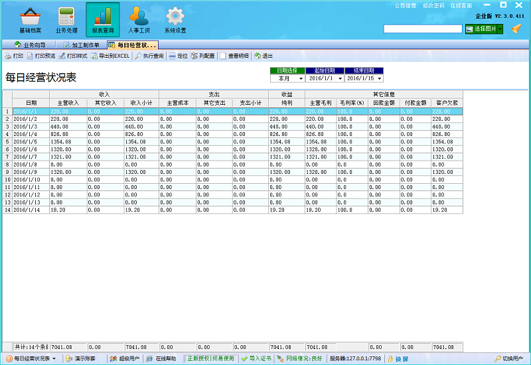Open the 基础档案 module icon

coord(30,20)
